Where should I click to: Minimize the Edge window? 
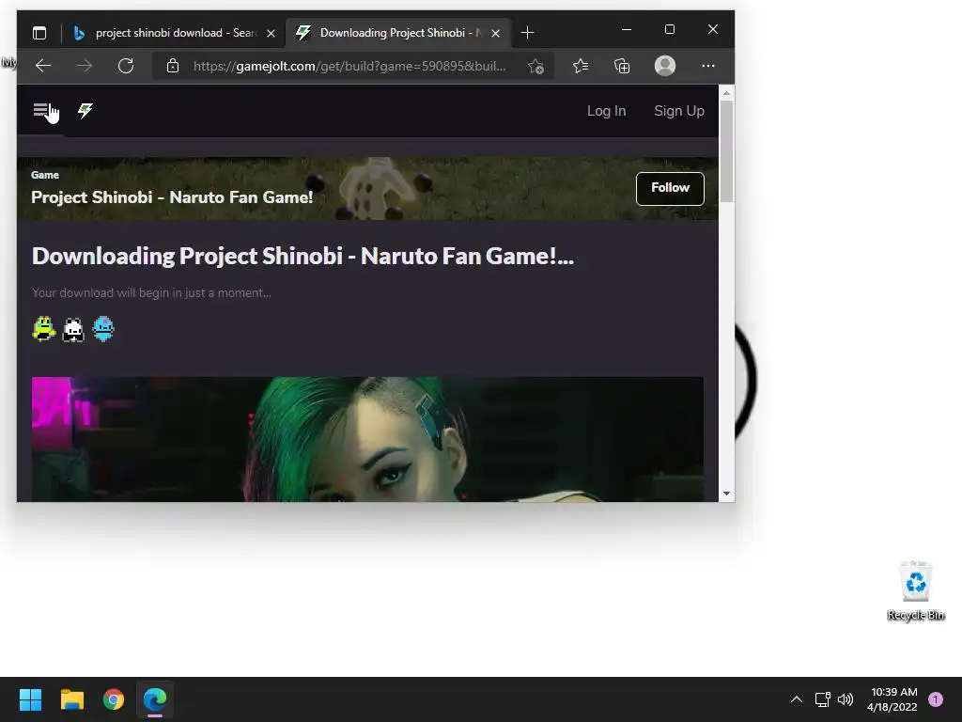pyautogui.click(x=627, y=29)
